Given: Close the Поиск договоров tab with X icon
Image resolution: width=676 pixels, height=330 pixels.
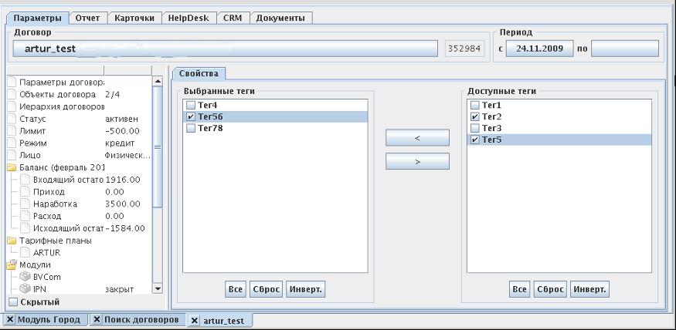Looking at the screenshot, I should (x=97, y=319).
